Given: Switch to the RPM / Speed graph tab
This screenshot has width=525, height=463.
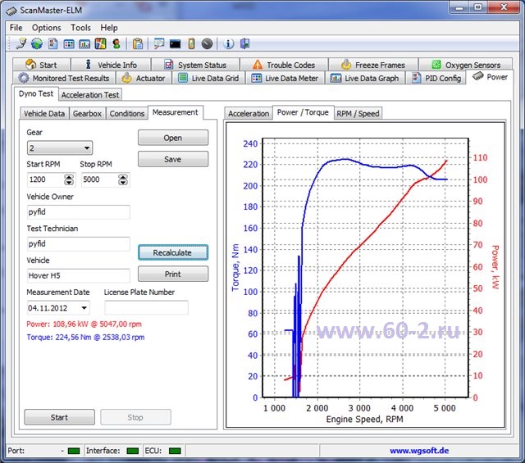Looking at the screenshot, I should 358,113.
